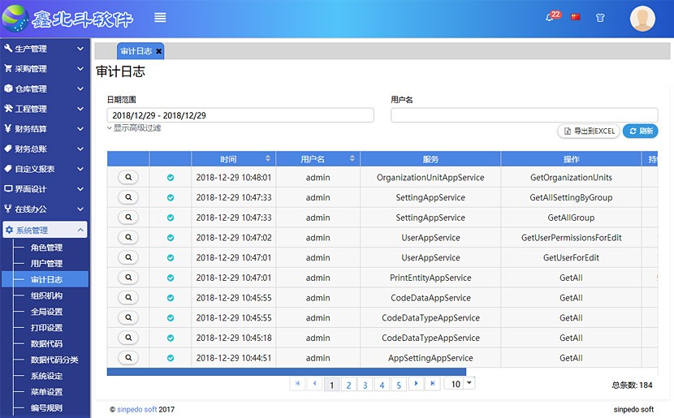
Task: Close the 审计日志 tab
Action: pyautogui.click(x=159, y=51)
